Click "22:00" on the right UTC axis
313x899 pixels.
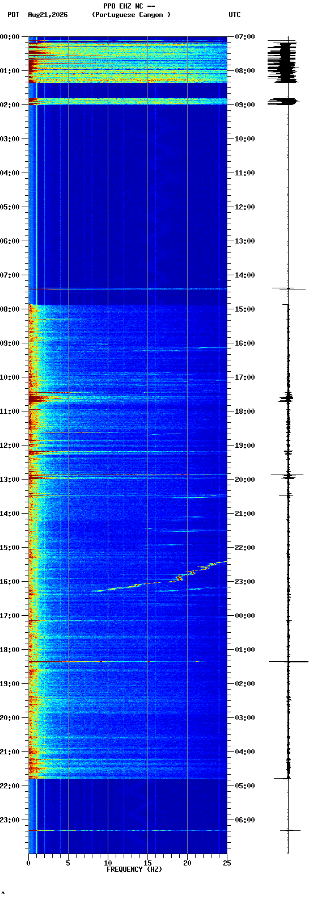245,547
